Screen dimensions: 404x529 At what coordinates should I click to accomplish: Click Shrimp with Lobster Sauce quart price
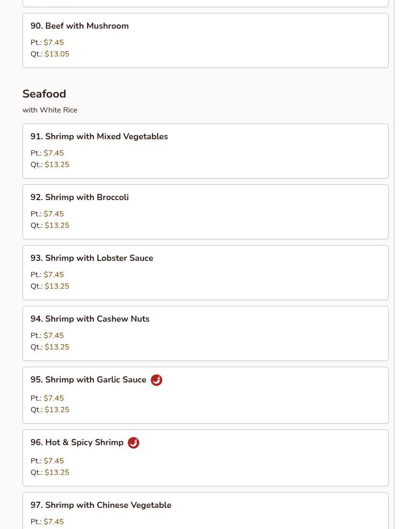pos(56,286)
